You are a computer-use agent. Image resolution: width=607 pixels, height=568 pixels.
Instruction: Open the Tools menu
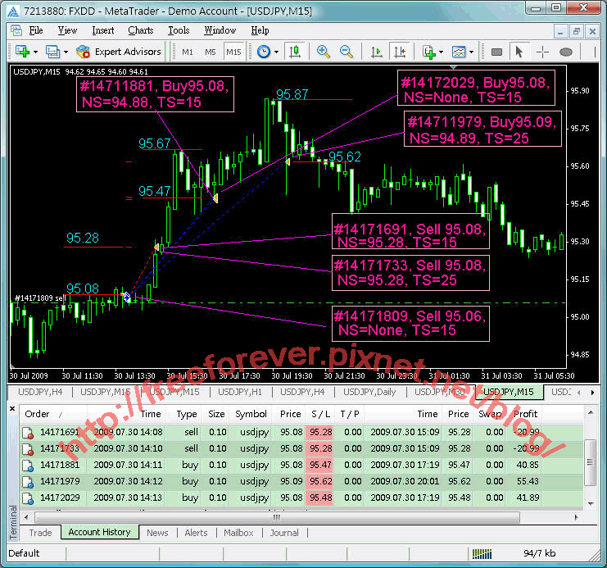click(179, 30)
